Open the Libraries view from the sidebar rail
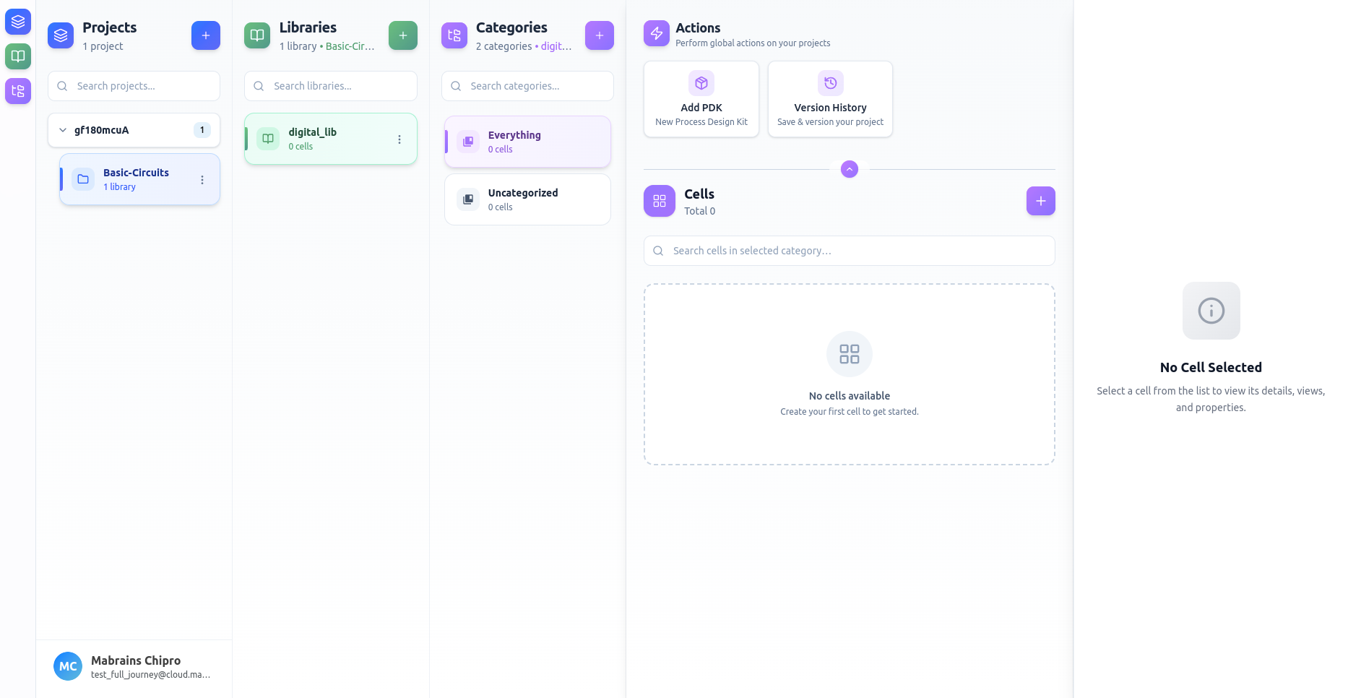This screenshot has width=1348, height=698. 17,56
